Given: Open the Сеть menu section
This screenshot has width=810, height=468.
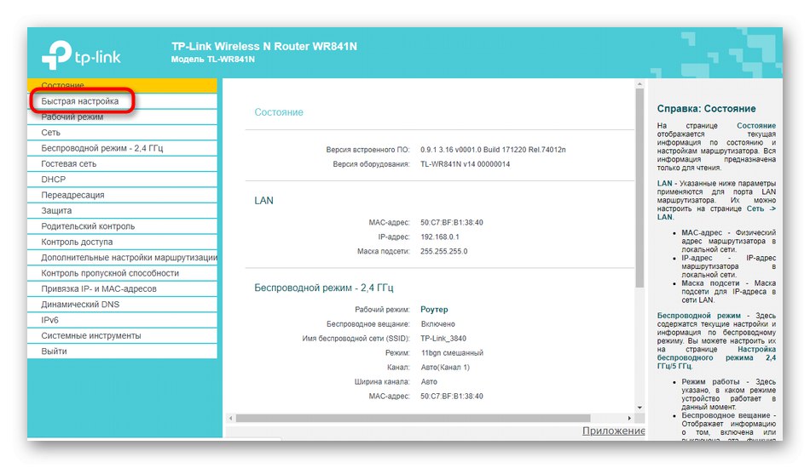Looking at the screenshot, I should click(x=123, y=133).
